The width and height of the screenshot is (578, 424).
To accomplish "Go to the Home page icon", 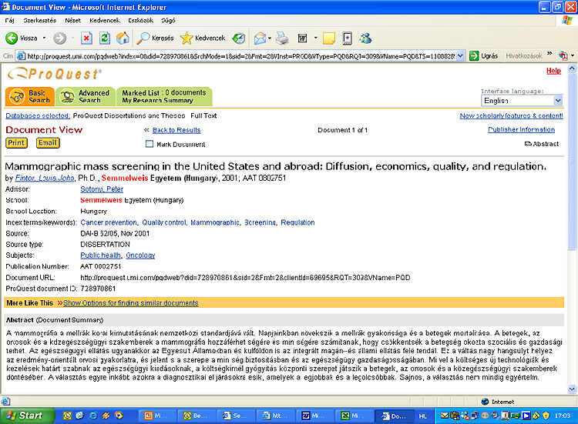I will (x=123, y=38).
